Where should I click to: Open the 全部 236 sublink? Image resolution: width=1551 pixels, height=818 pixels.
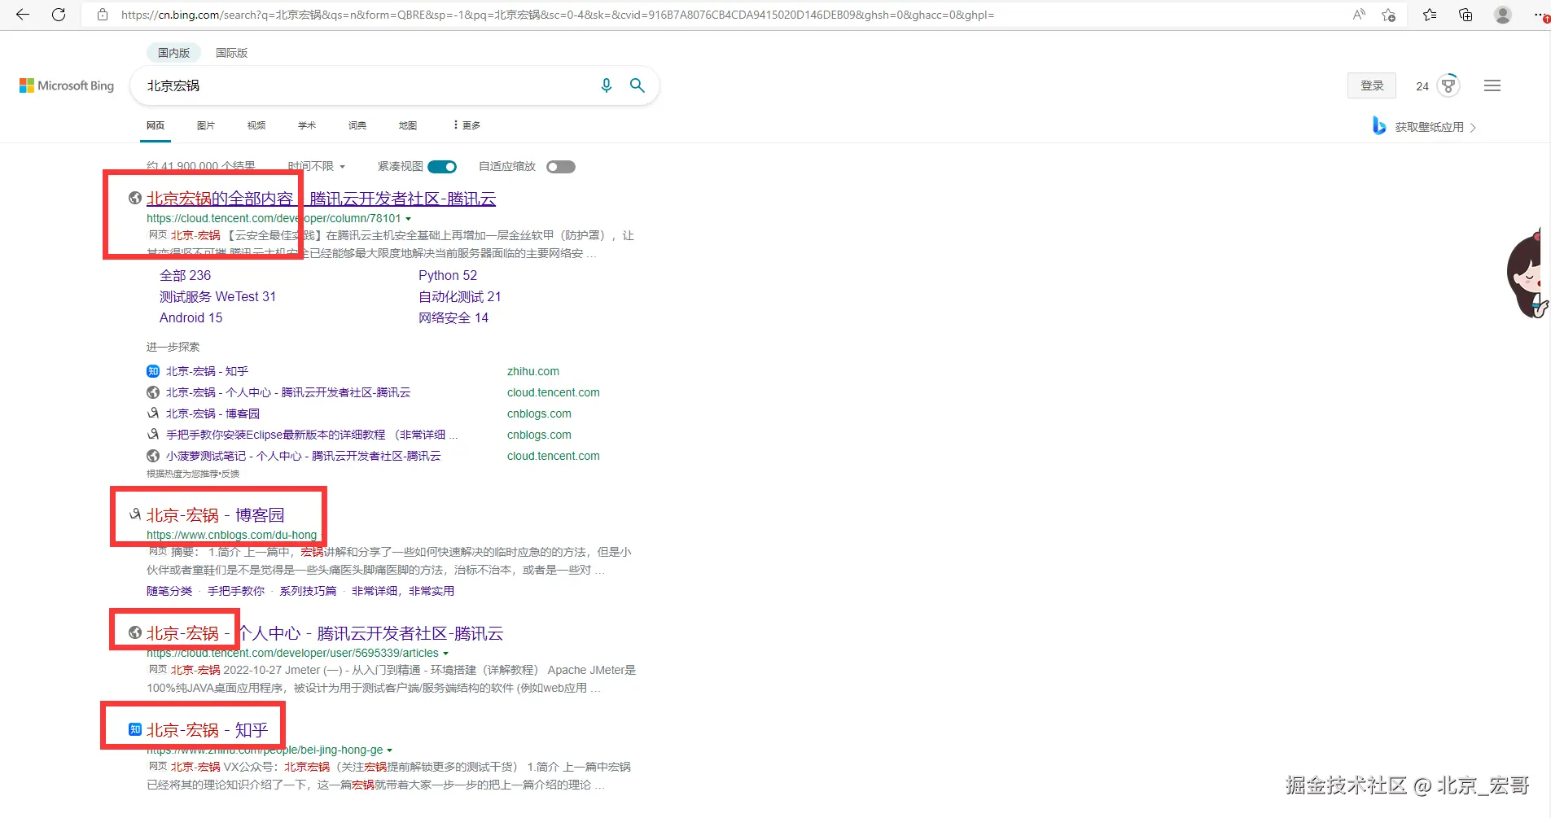click(x=185, y=275)
